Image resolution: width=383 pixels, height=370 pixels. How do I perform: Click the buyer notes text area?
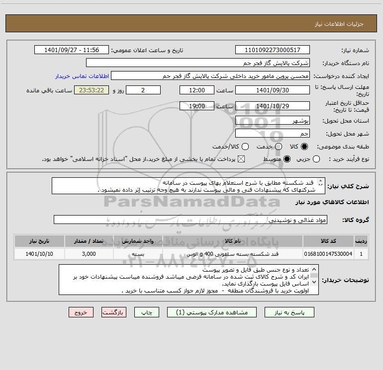click(189, 280)
